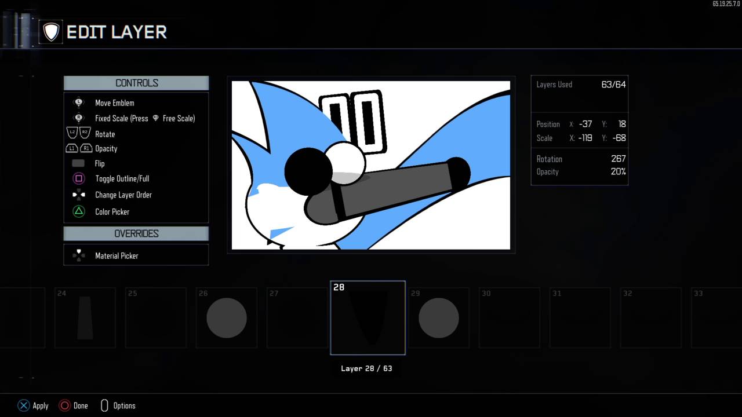Click the d-pad Material Picker icon

pos(79,255)
